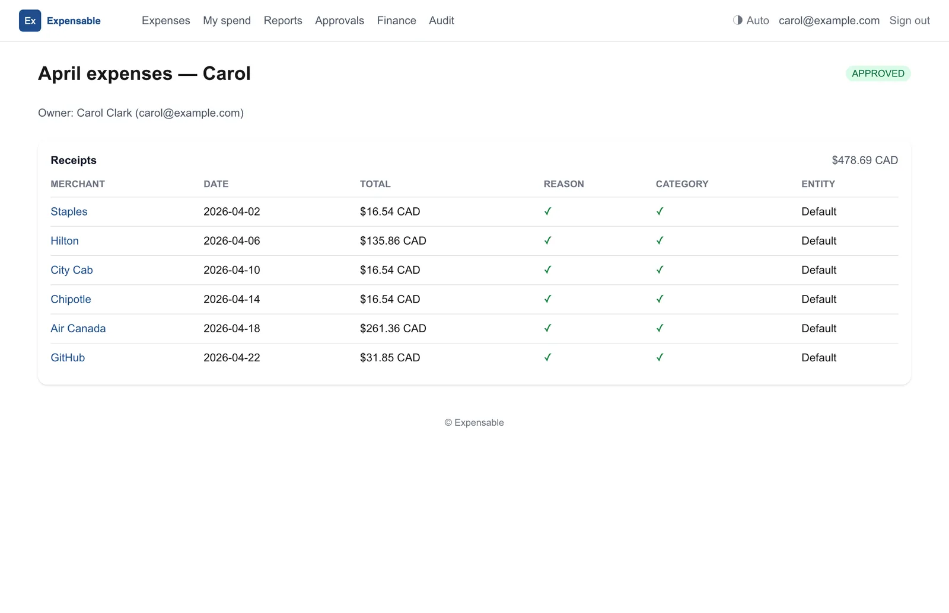Open carol@example.com account link
The width and height of the screenshot is (949, 613).
[829, 21]
